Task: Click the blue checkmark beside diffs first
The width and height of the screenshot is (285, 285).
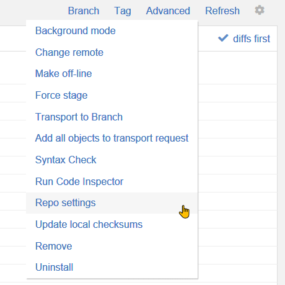Action: pos(223,38)
